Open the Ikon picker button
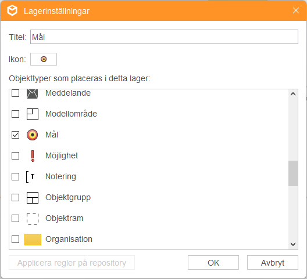 pos(44,59)
